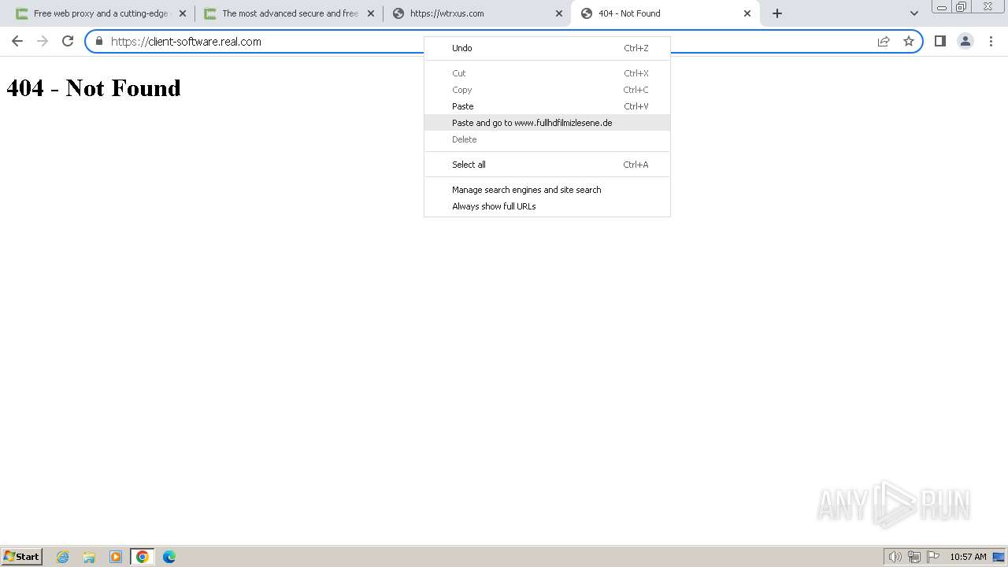Open the side panel
This screenshot has width=1008, height=567.
pos(939,41)
